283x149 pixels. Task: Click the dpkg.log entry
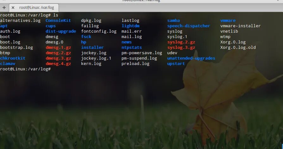coord(91,21)
